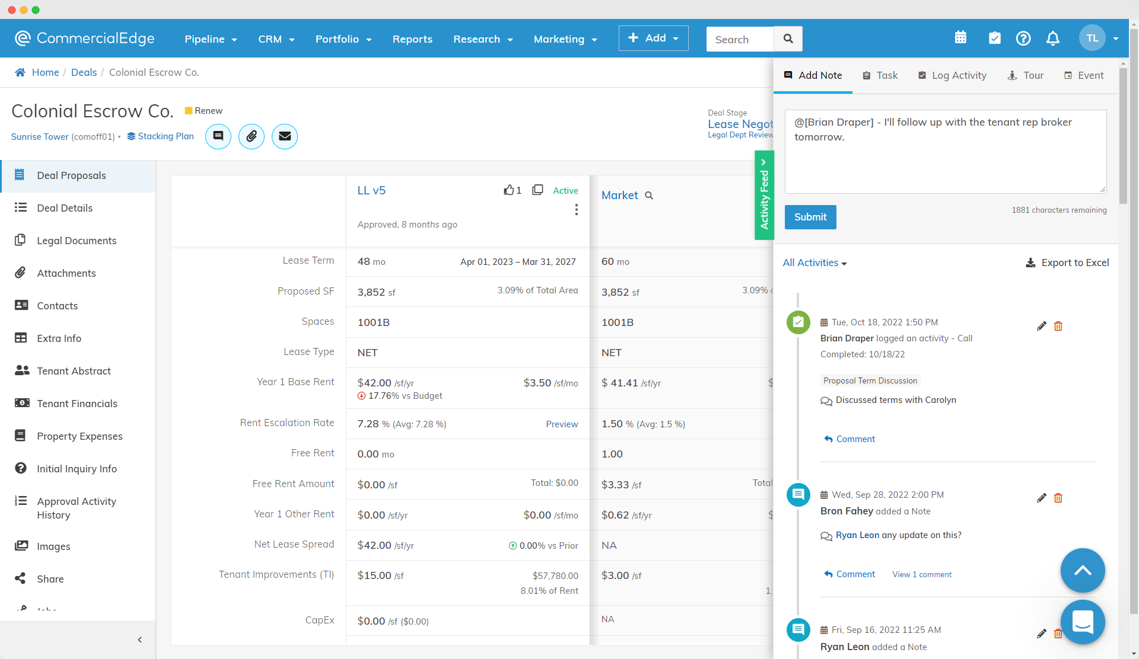Screen dimensions: 1139x659
Task: Open Share in sidebar
Action: pos(78,579)
